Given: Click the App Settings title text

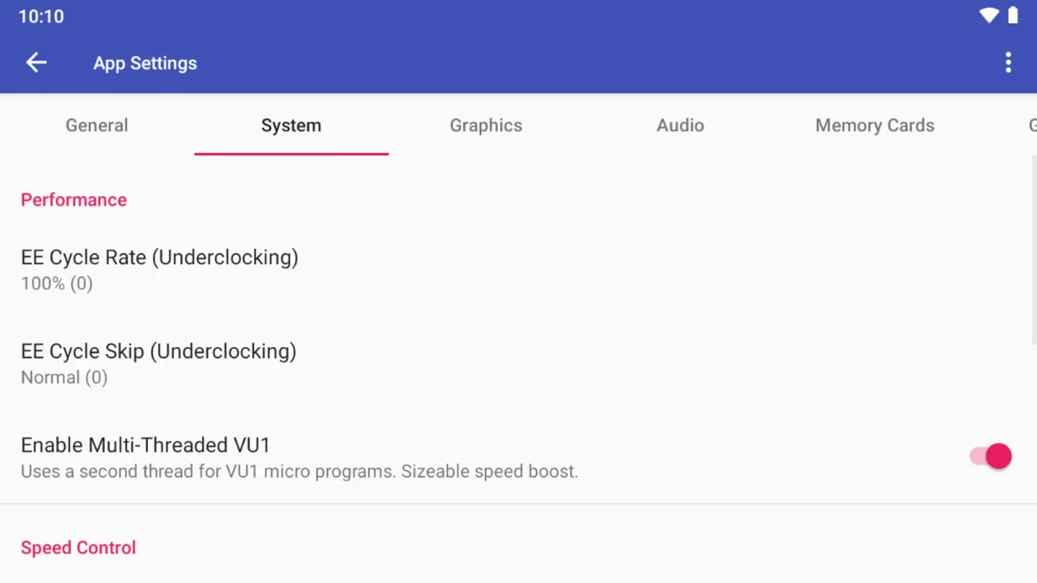Looking at the screenshot, I should pyautogui.click(x=145, y=63).
